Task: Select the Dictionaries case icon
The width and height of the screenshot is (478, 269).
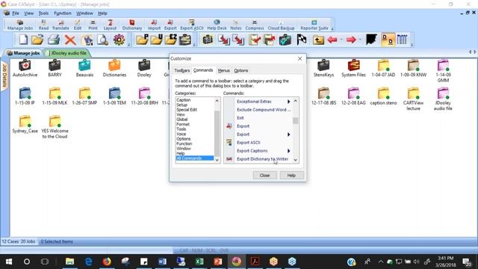Action: point(114,68)
